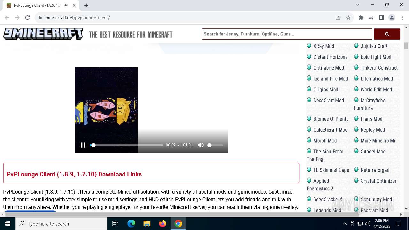Open the MrCrayfish's Furniture link
Viewport: 409px width, 230px height.
pos(370,104)
